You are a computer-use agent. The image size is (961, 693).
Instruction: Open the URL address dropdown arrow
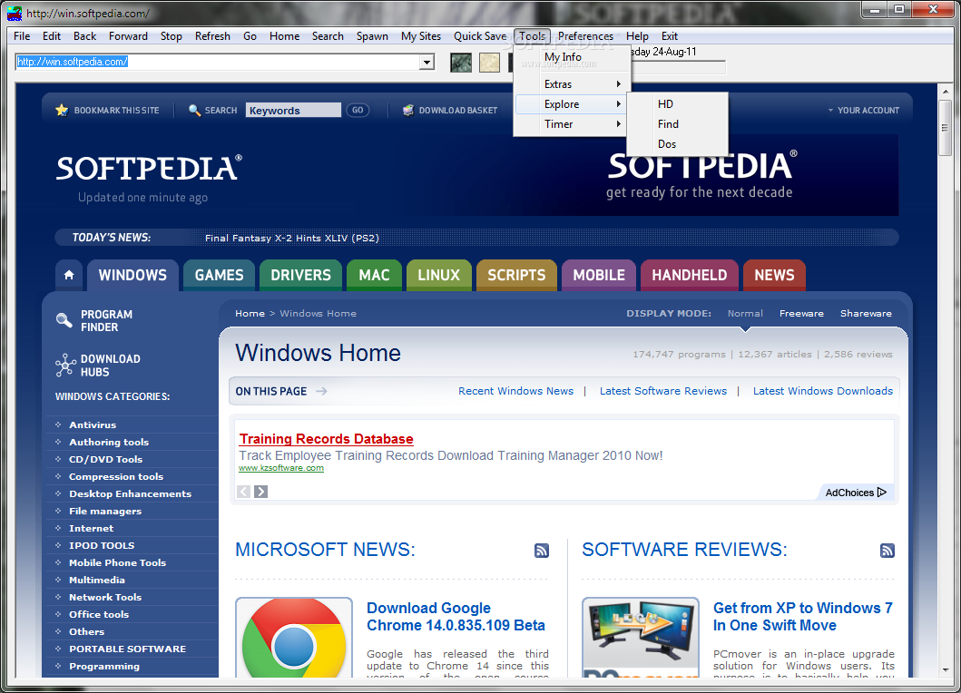[x=427, y=62]
